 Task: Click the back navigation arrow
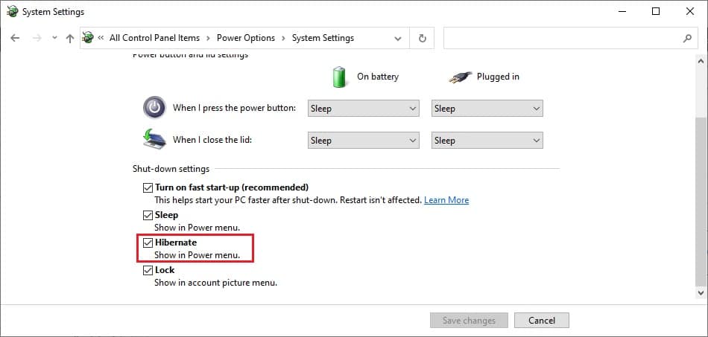coord(15,38)
